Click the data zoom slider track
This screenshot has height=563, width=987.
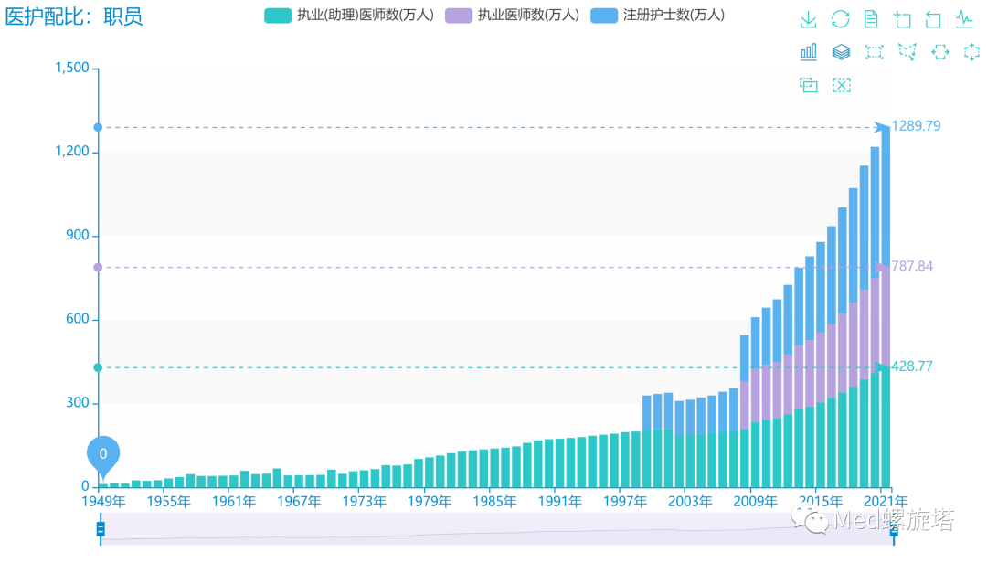(497, 529)
